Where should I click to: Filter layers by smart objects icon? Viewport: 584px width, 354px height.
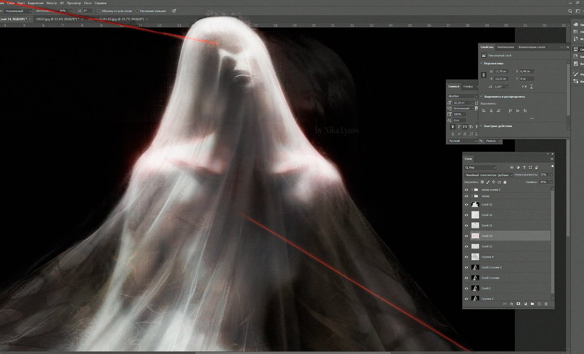537,167
